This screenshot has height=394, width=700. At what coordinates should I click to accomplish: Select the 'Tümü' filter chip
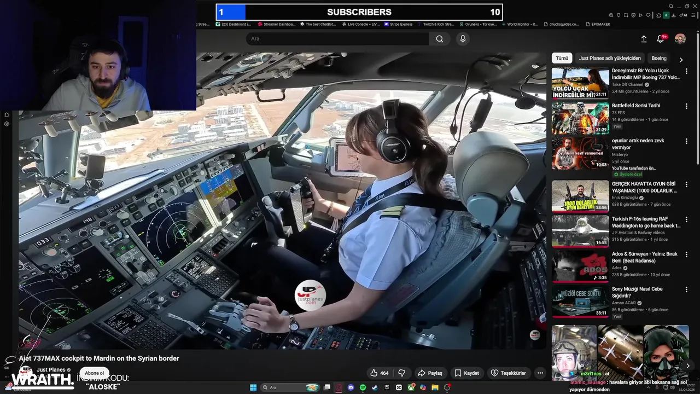[562, 58]
